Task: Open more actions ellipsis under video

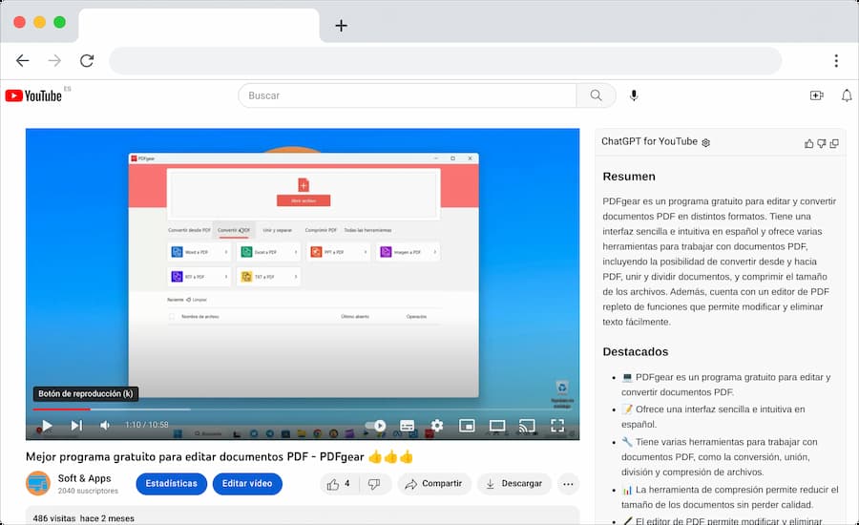Action: 568,484
